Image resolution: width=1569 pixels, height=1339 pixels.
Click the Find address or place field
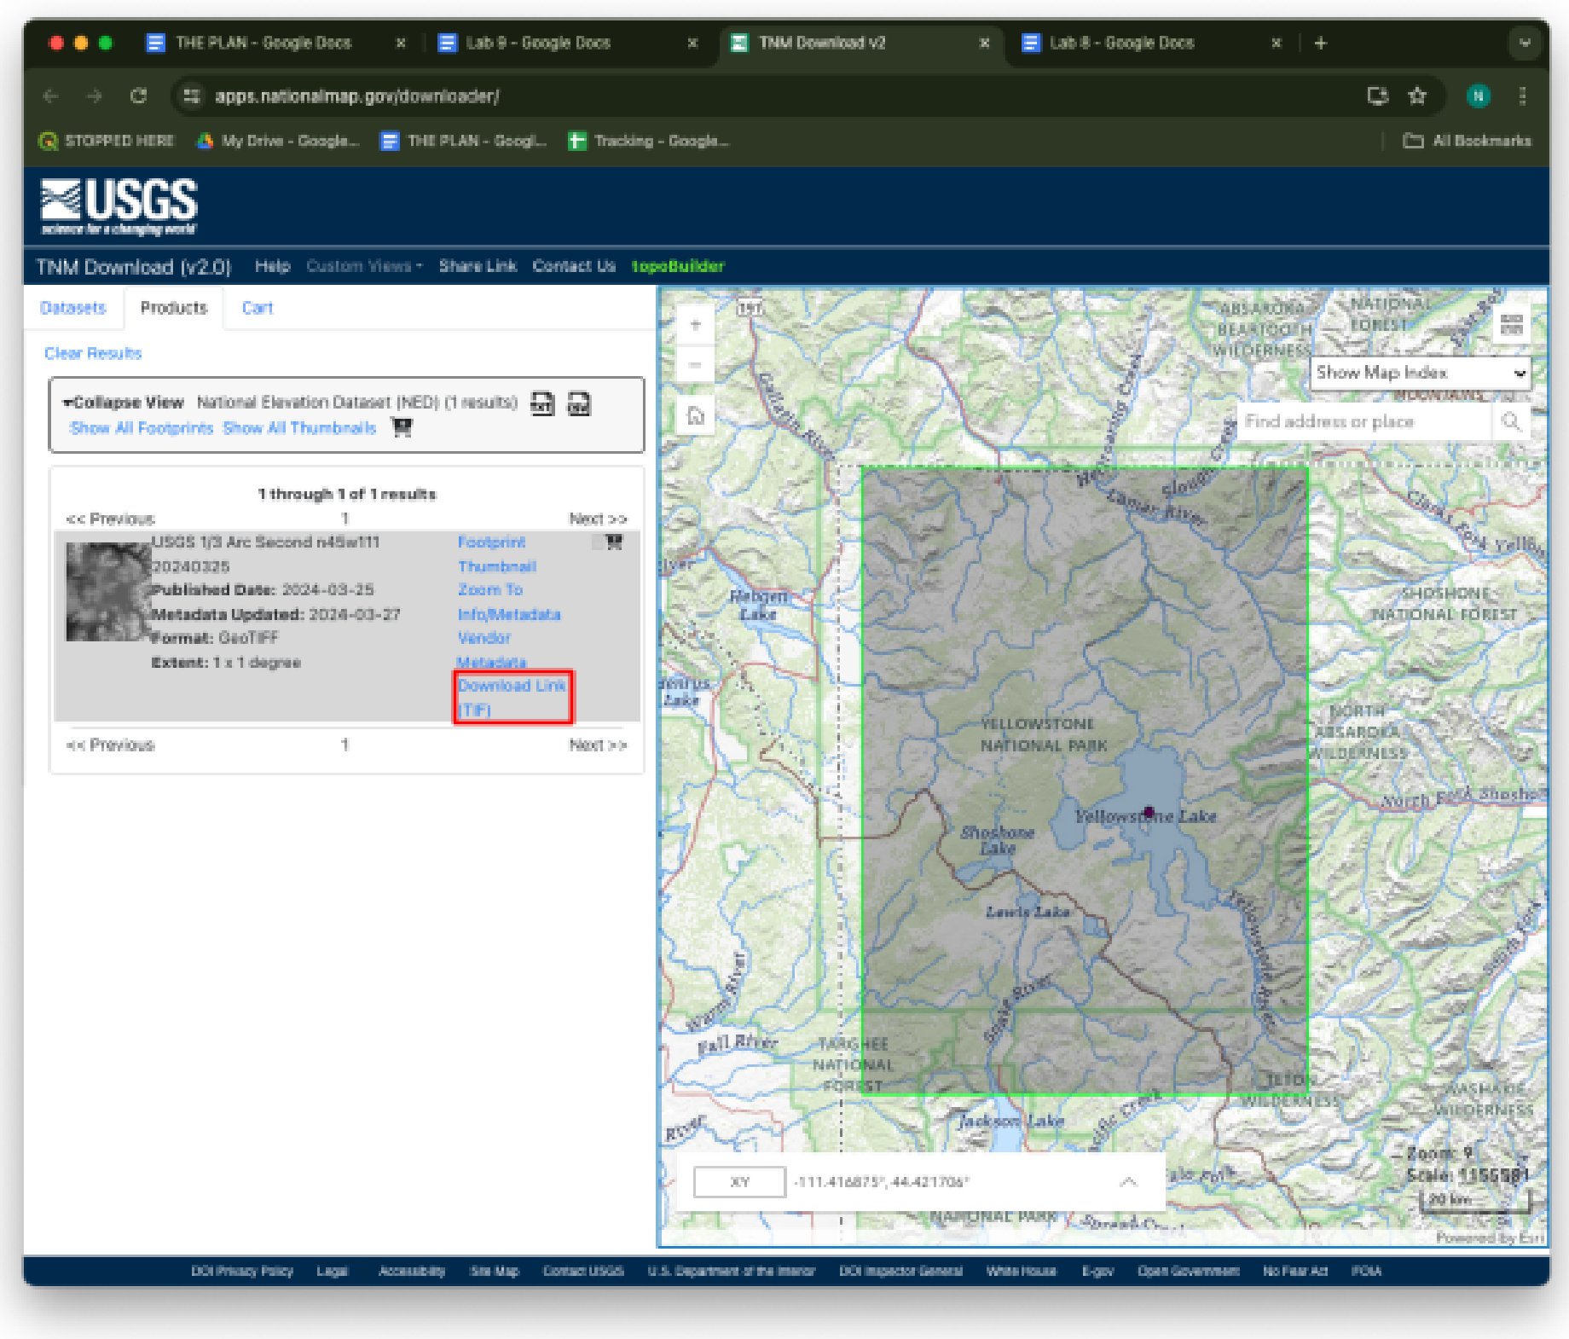[x=1365, y=421]
